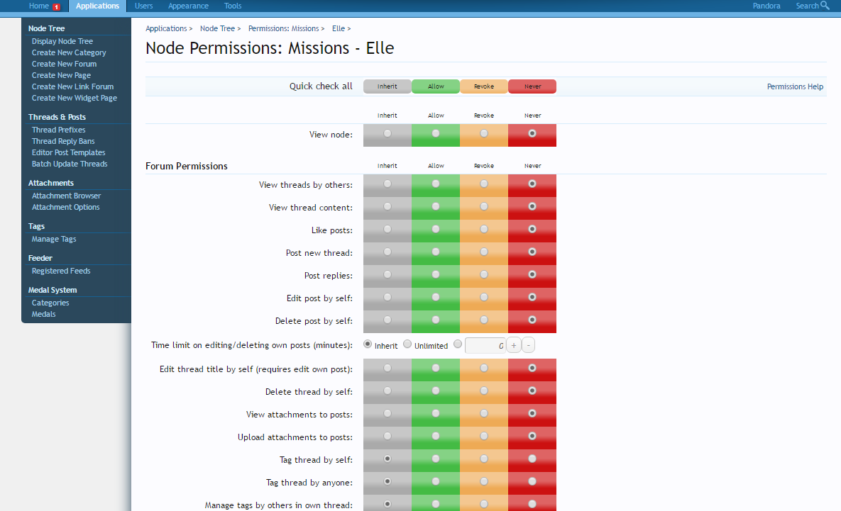Choose Unlimited time limit option

407,344
